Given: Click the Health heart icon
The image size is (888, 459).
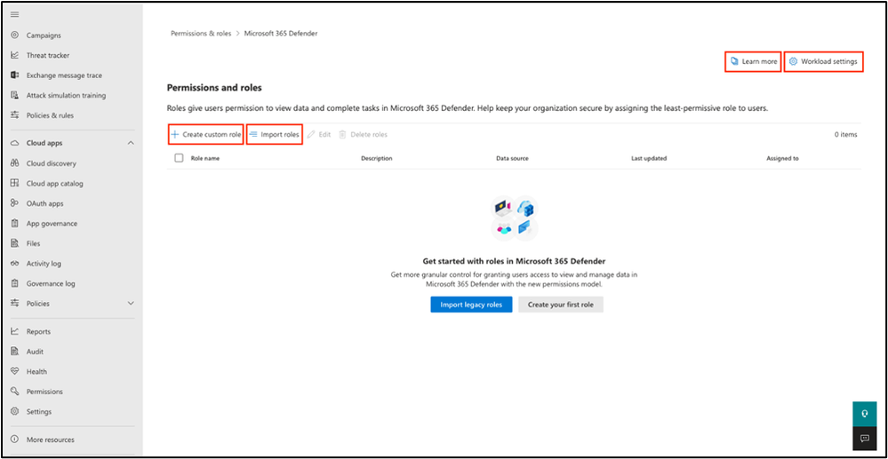Looking at the screenshot, I should coord(15,372).
